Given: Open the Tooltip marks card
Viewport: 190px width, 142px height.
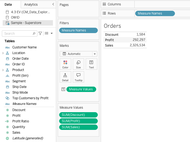Looking at the screenshot, I should (x=78, y=77).
